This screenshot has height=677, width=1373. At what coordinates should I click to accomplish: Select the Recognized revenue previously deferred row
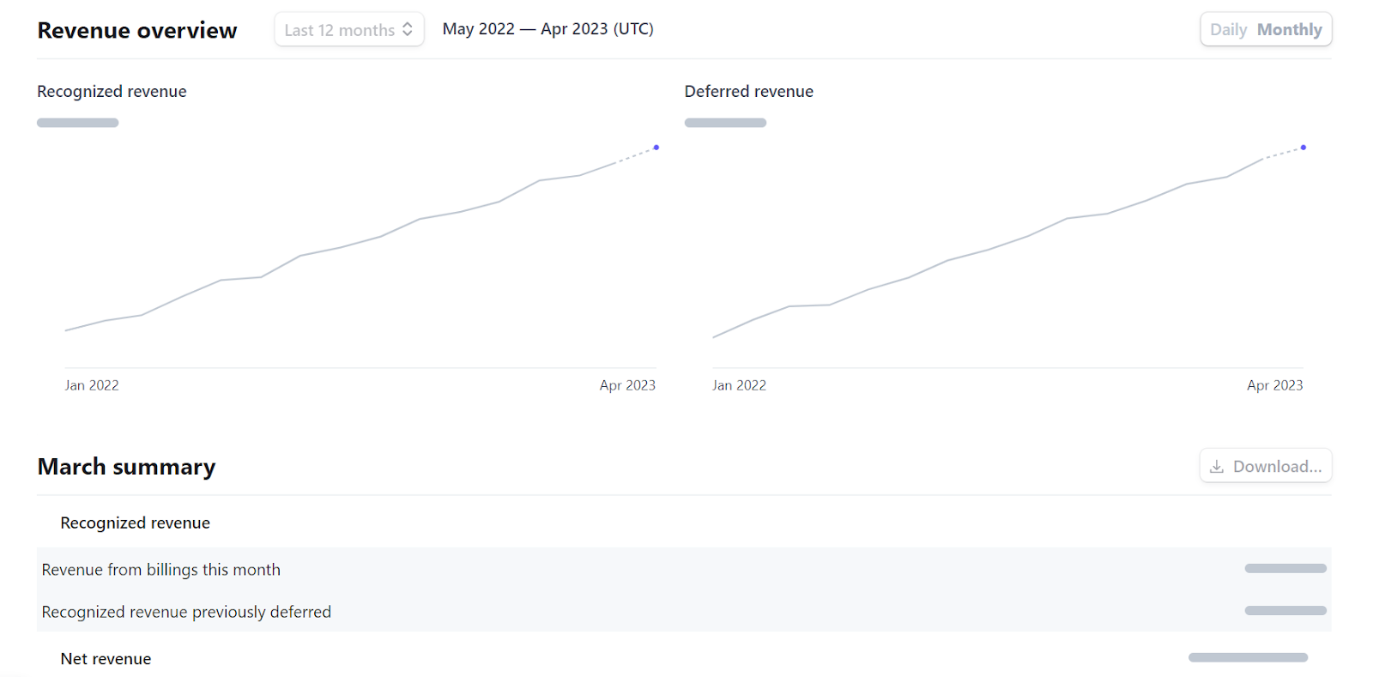[684, 611]
